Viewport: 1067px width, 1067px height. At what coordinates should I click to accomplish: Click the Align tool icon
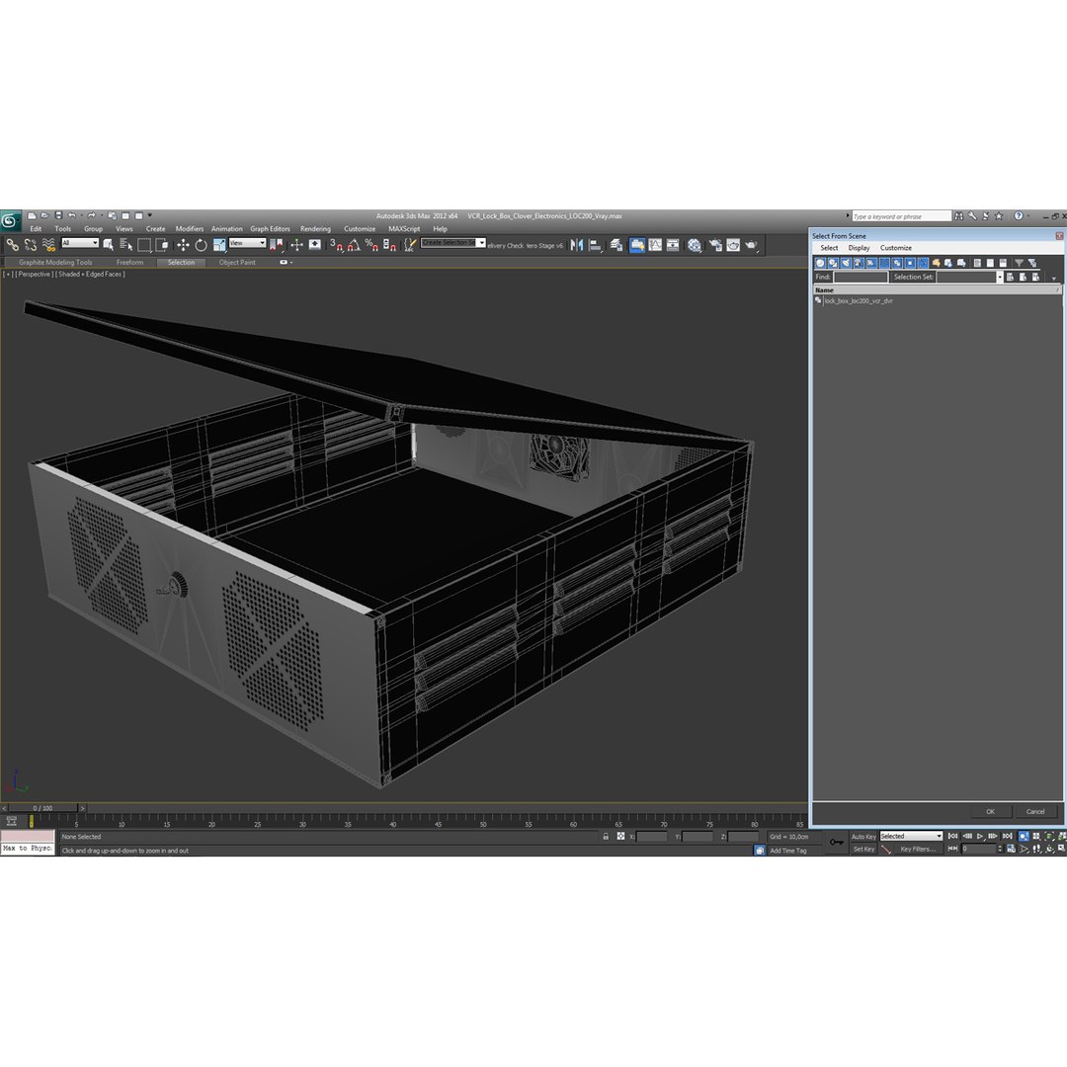click(x=596, y=245)
